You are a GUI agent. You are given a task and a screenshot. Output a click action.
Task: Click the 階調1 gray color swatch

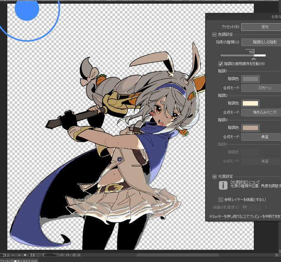[250, 79]
